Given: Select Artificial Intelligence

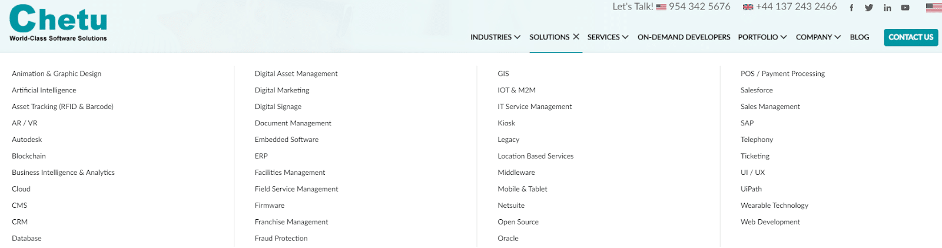Looking at the screenshot, I should click(44, 90).
